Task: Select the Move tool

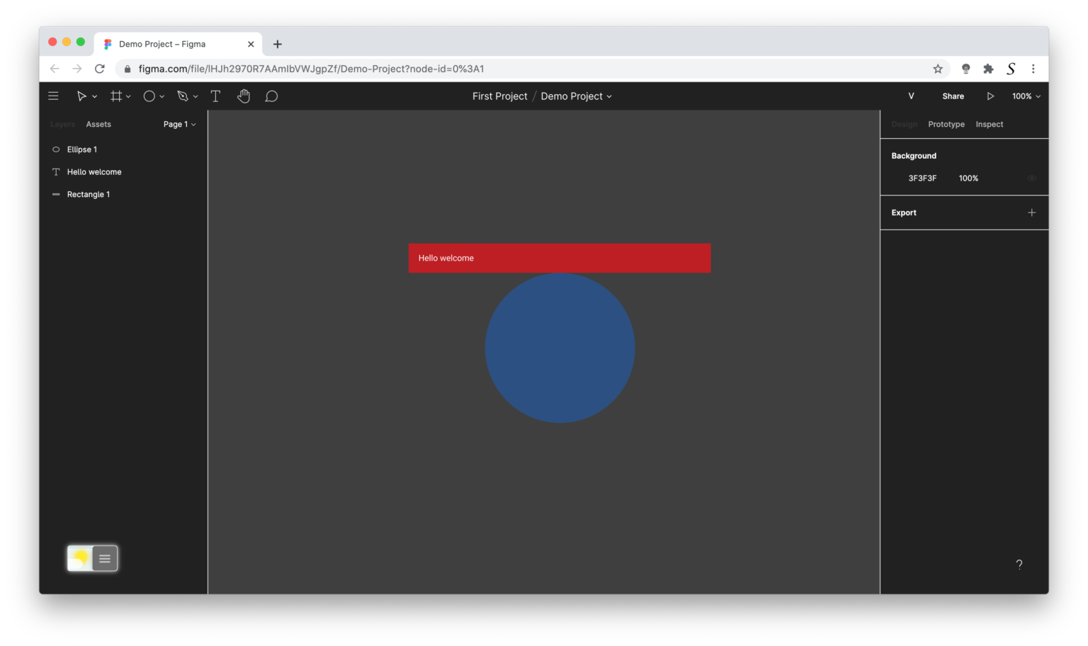Action: pos(83,96)
